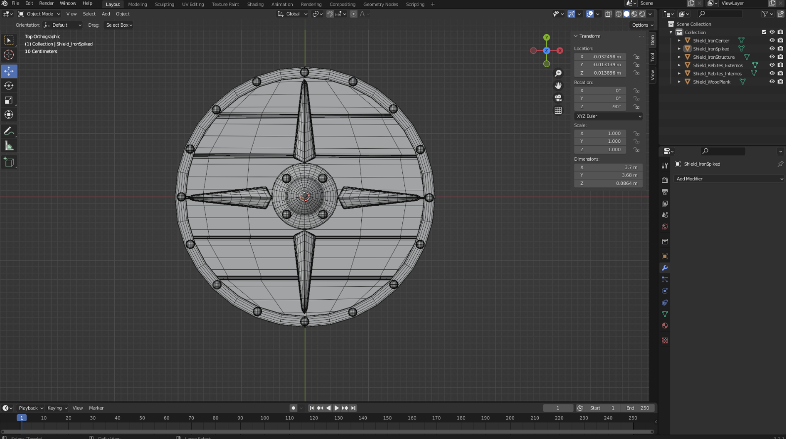Activate the Scale tool

(x=9, y=100)
